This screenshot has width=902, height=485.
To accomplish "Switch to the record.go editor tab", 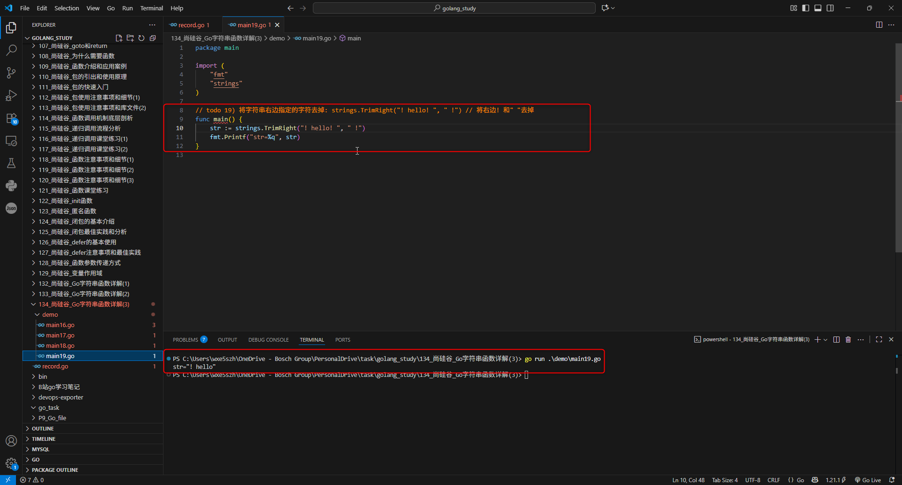I will pyautogui.click(x=192, y=25).
